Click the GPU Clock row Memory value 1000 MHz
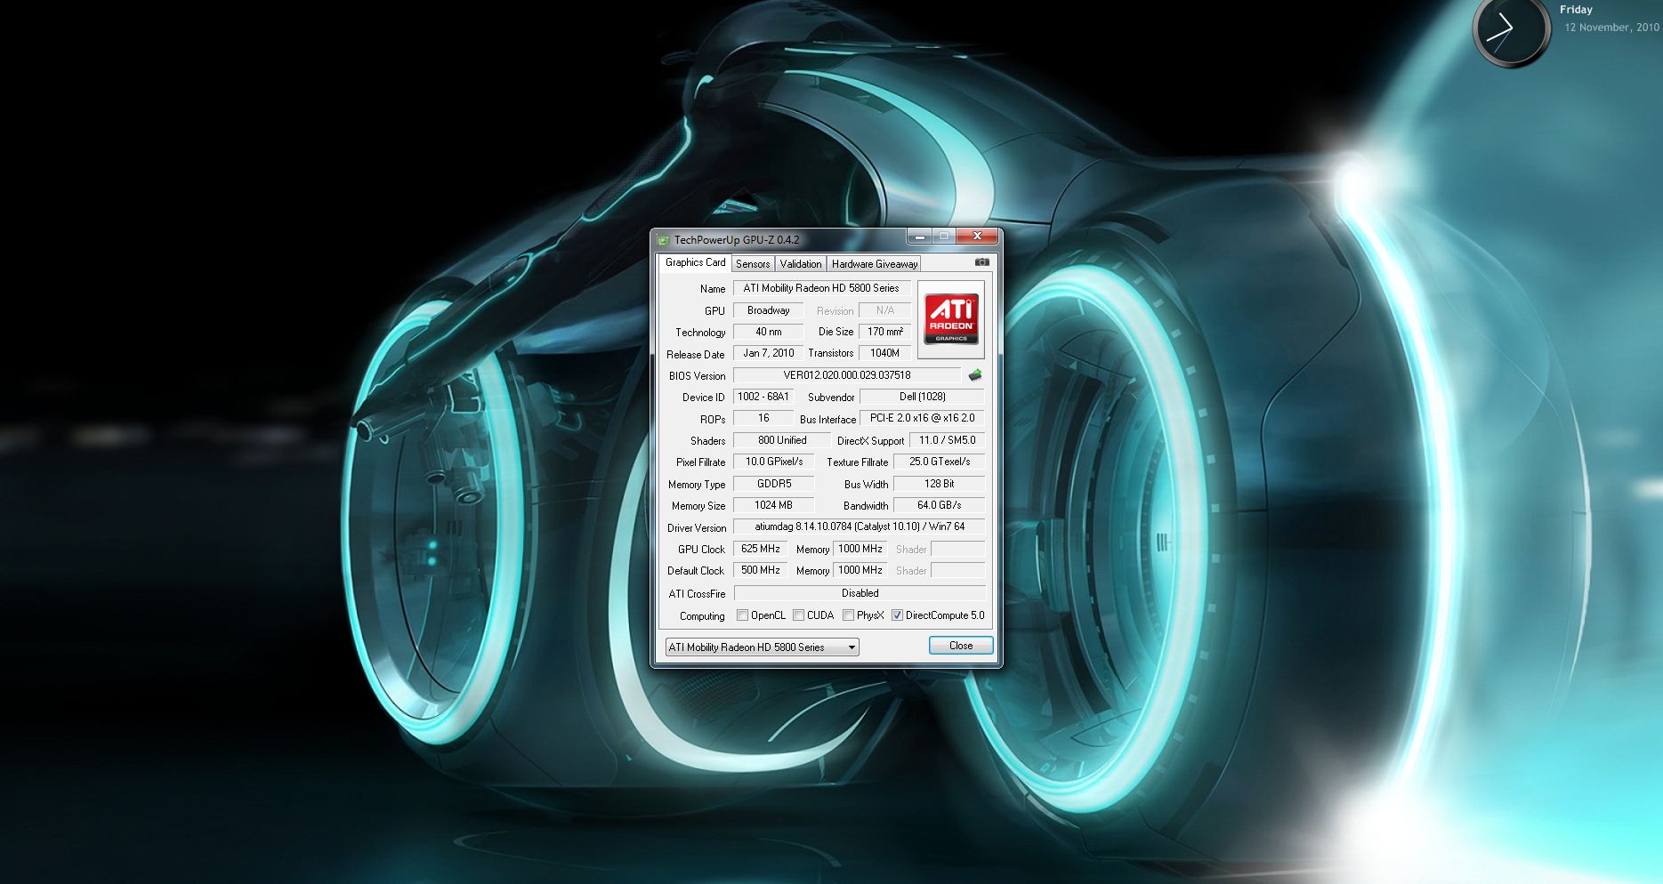Viewport: 1663px width, 884px height. (860, 549)
